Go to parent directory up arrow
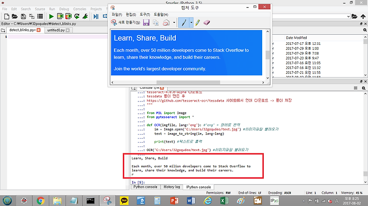The image size is (368, 206). tap(363, 16)
